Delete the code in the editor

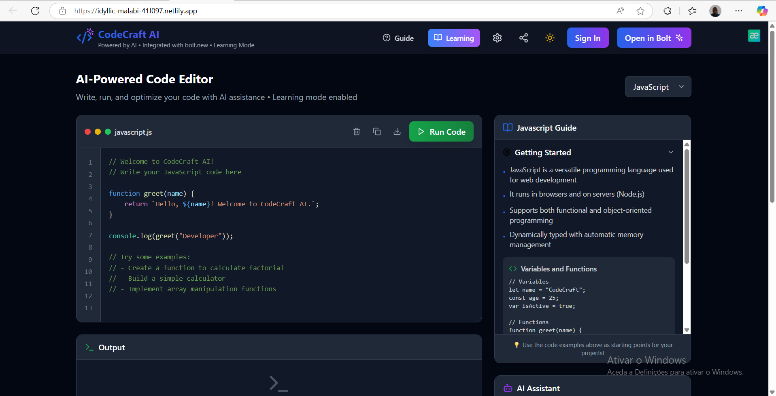tap(357, 131)
